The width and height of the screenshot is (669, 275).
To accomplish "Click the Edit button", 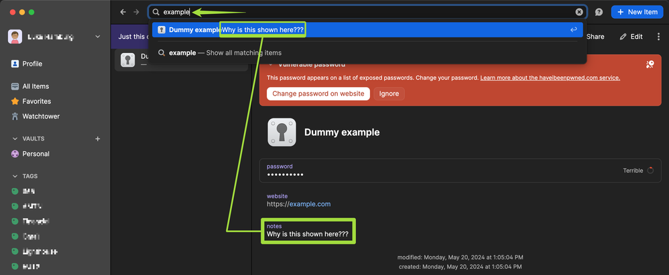I will 631,37.
